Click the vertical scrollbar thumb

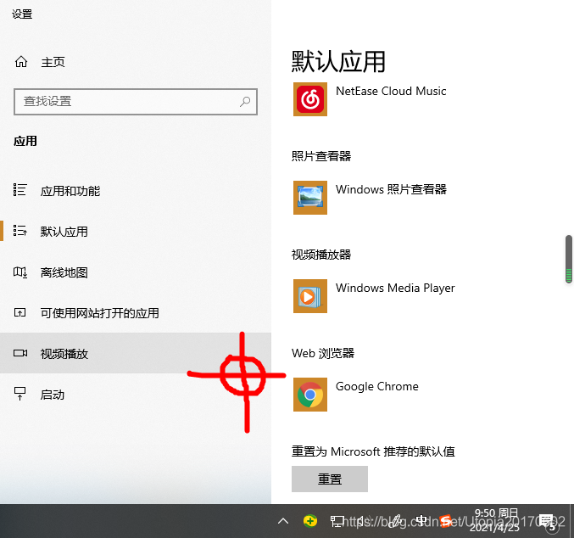[569, 259]
